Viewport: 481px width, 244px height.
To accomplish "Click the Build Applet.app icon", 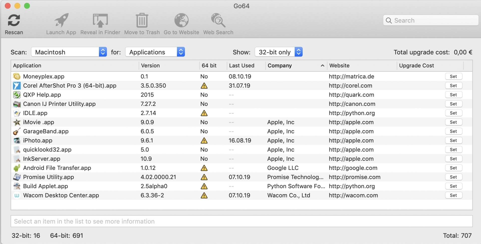I will point(17,186).
